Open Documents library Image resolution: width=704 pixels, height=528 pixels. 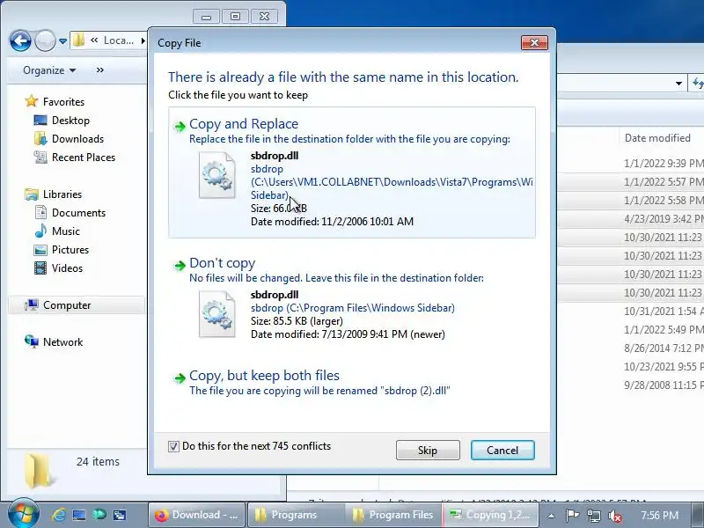click(78, 212)
